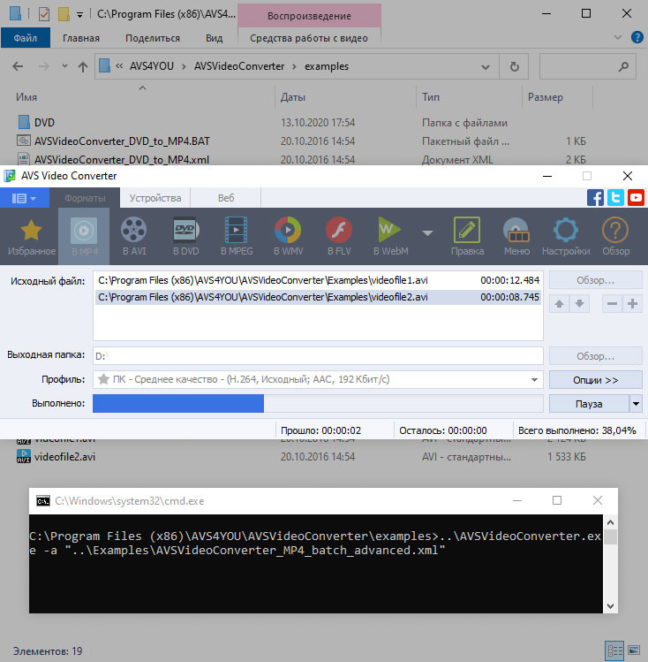Select the В AVI format icon

(x=134, y=237)
